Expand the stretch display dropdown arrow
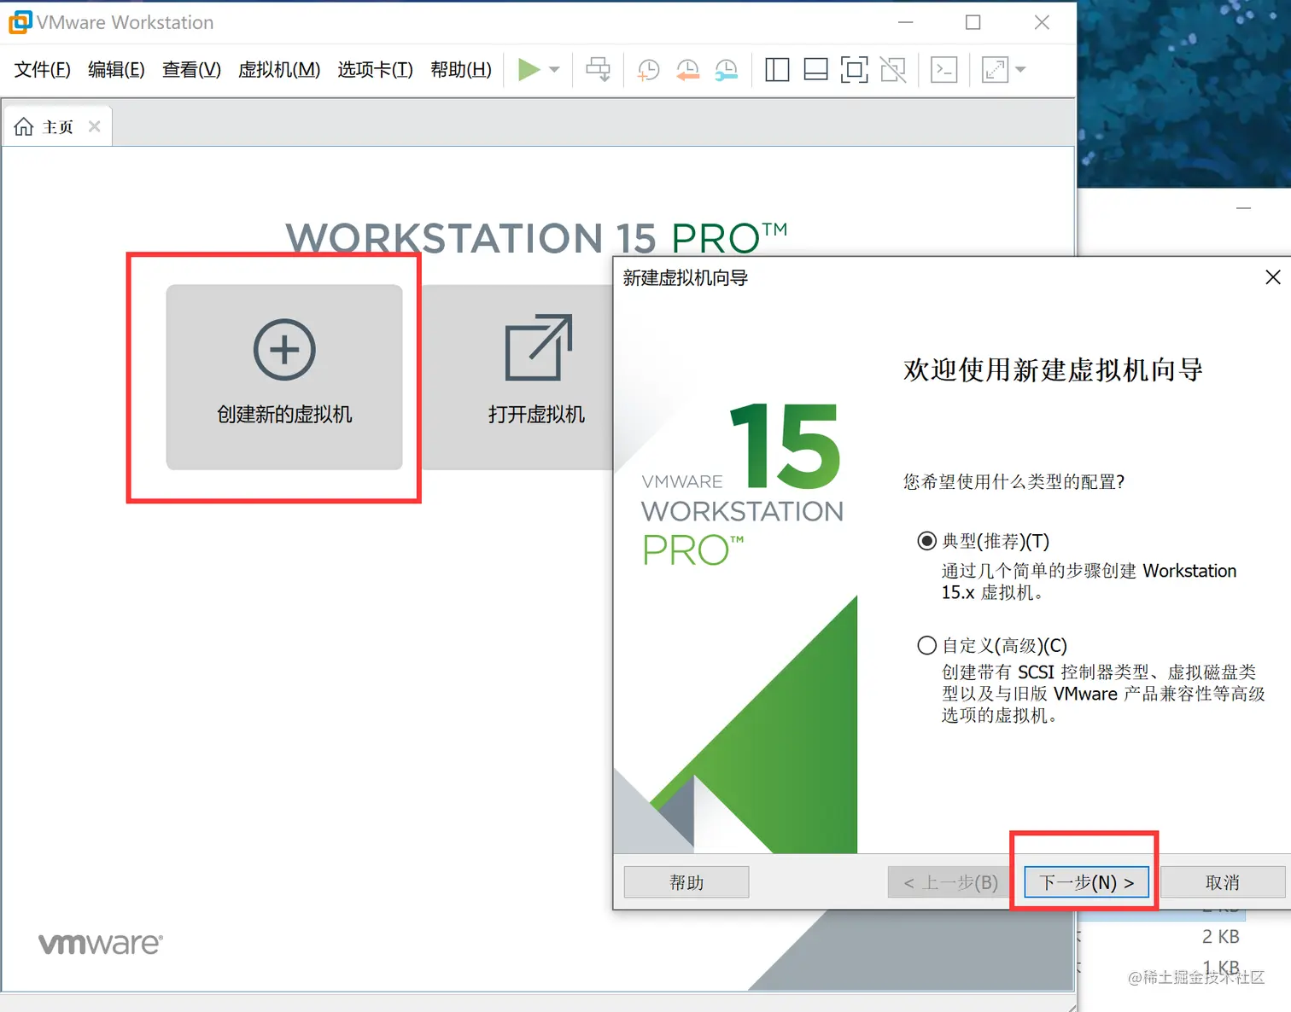Viewport: 1291px width, 1012px height. click(x=1020, y=70)
